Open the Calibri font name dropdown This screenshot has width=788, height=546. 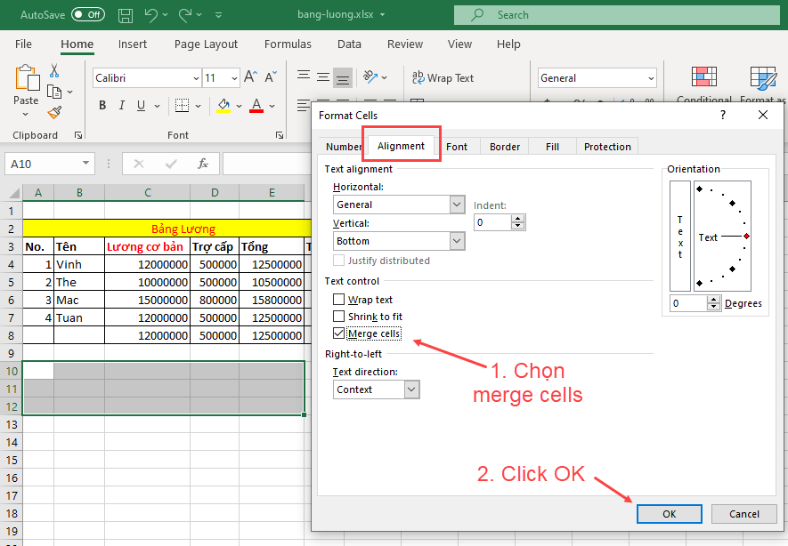pyautogui.click(x=196, y=78)
